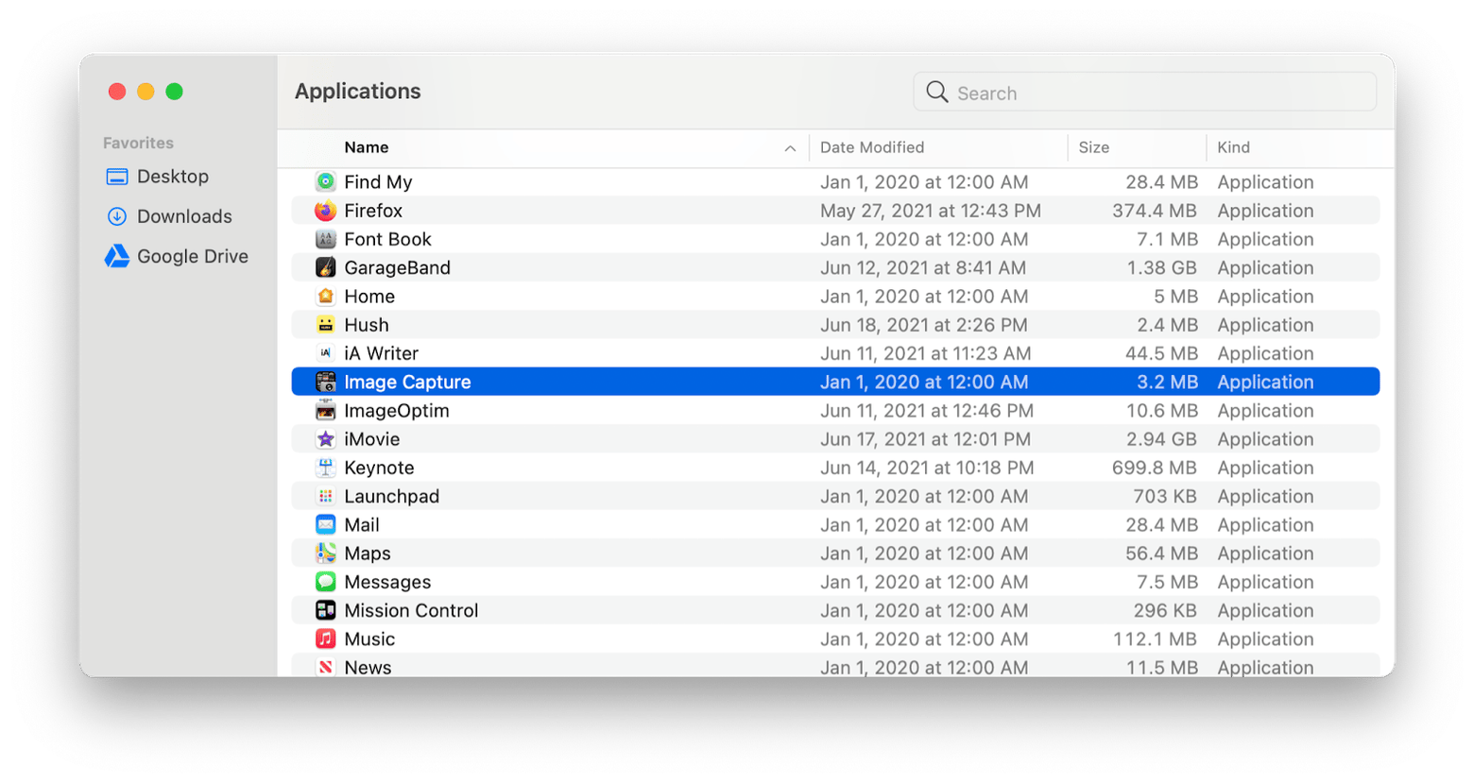Click the Mission Control app icon
This screenshot has height=783, width=1474.
(325, 610)
